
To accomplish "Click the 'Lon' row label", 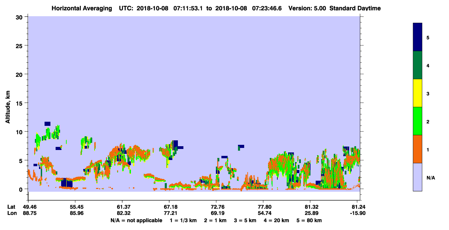I will (11, 213).
